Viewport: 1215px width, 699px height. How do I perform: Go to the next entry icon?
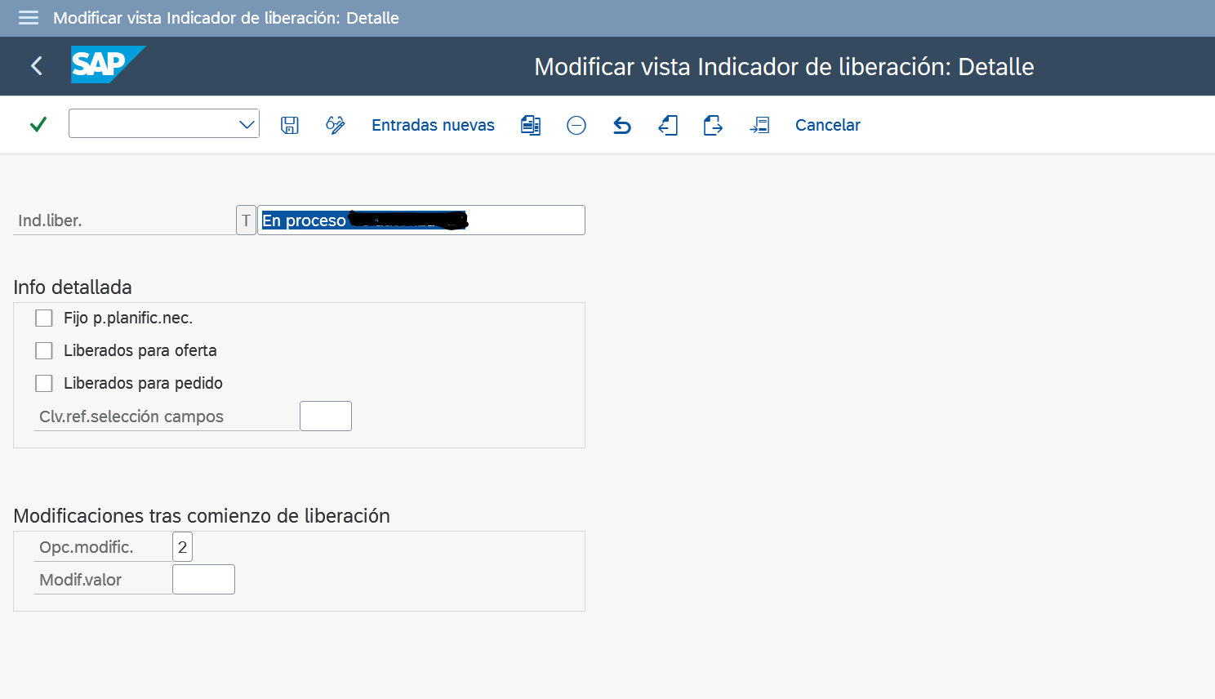point(713,125)
